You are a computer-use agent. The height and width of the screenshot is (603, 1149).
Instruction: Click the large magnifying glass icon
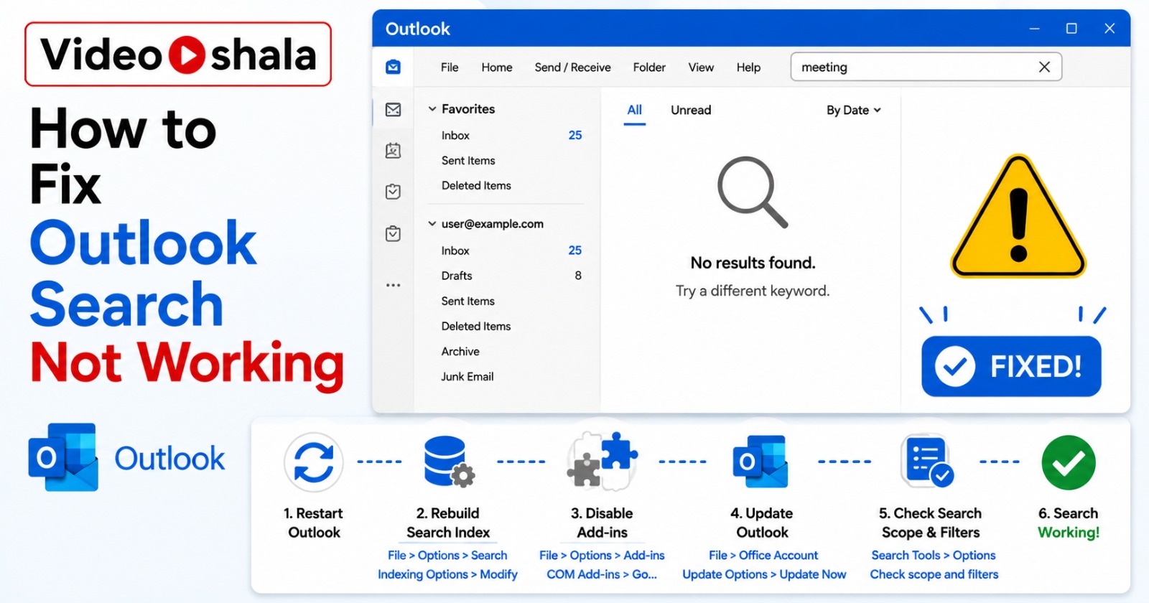click(753, 192)
